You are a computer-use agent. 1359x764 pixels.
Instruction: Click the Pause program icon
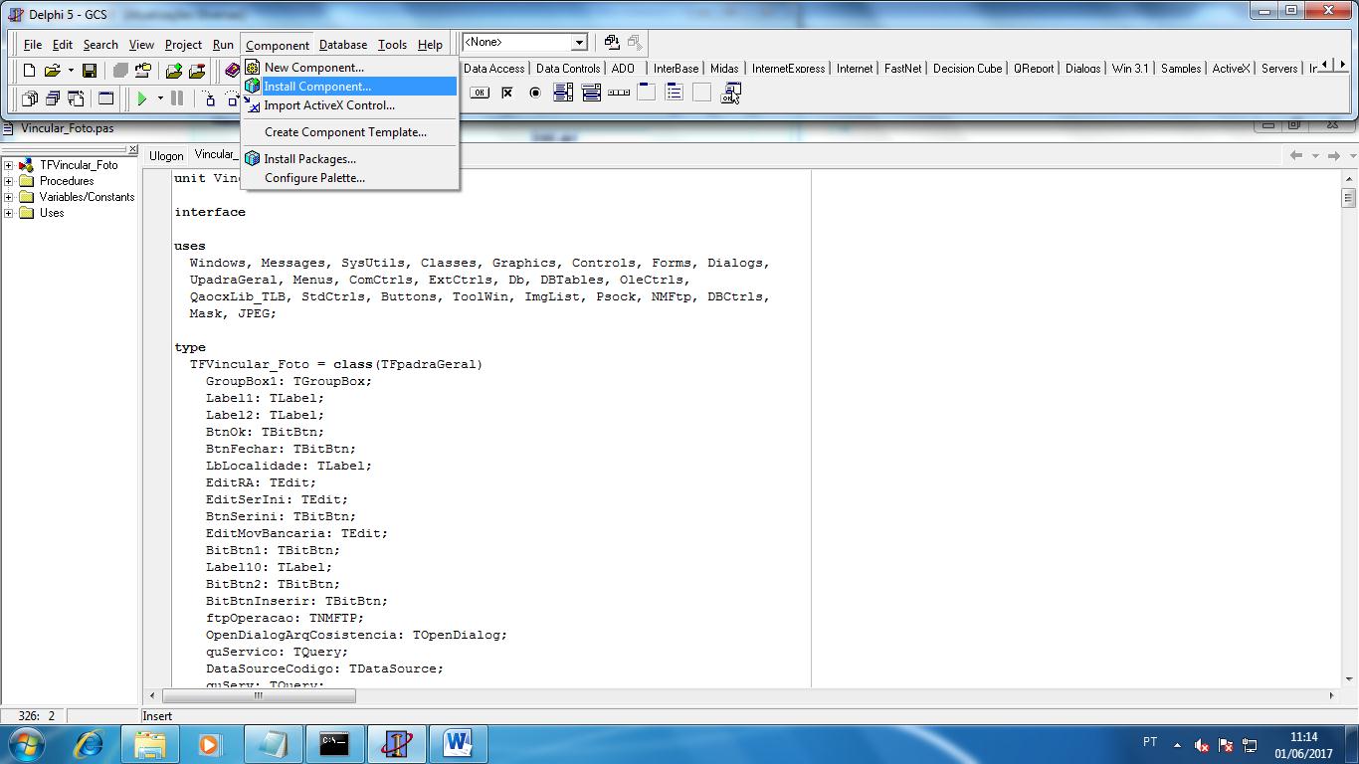(177, 98)
